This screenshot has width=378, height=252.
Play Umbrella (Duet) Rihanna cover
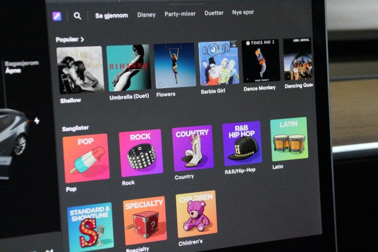tap(129, 68)
